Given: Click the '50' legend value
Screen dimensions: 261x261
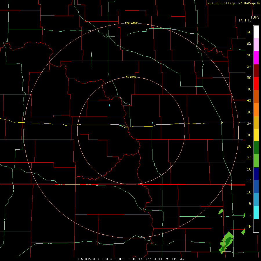Looking at the screenshot, I should click(249, 78).
